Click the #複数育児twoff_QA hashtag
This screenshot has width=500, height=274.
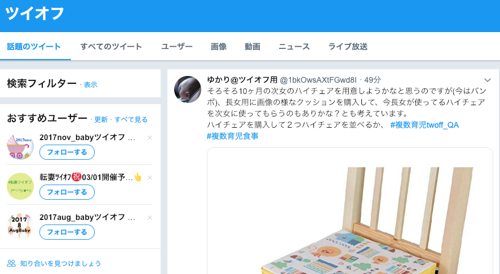click(x=424, y=125)
